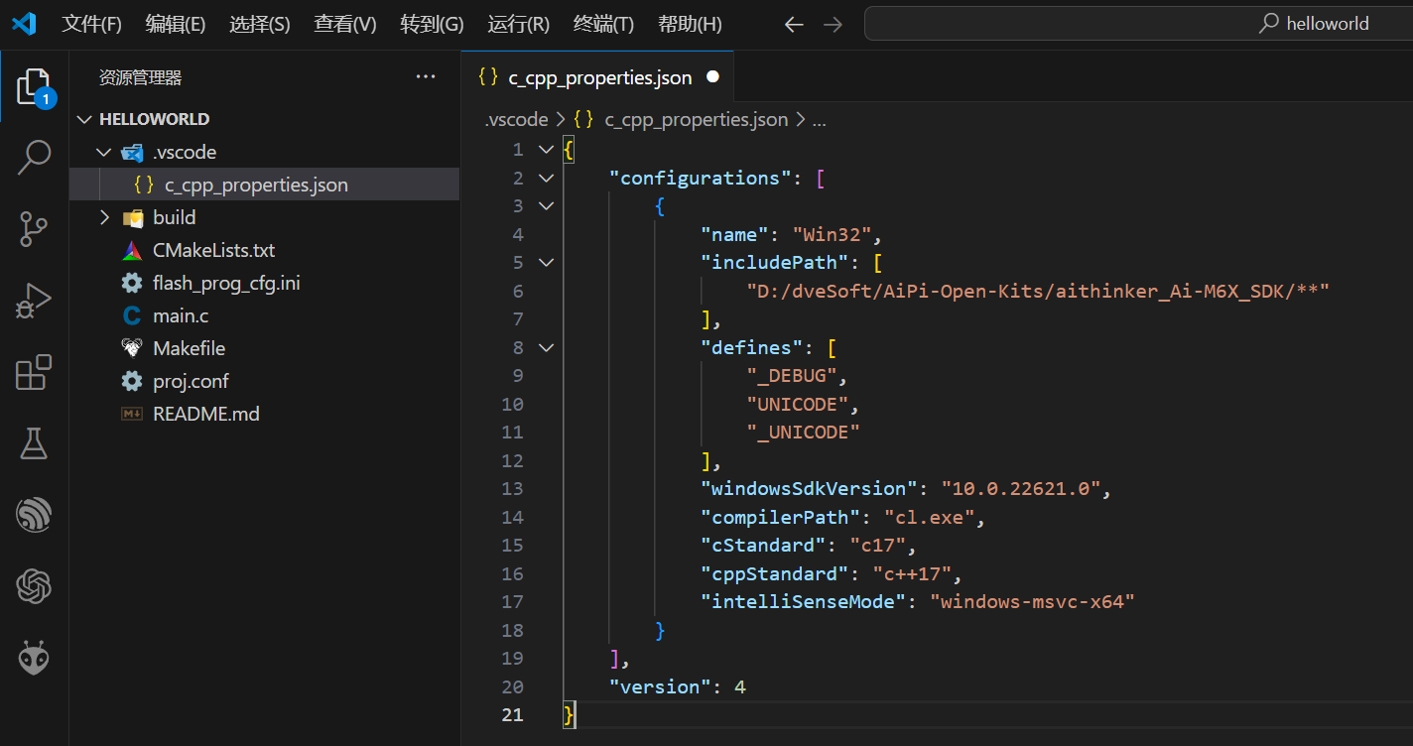Click the unsaved dot on c_cpp_properties.json tab

click(x=712, y=77)
